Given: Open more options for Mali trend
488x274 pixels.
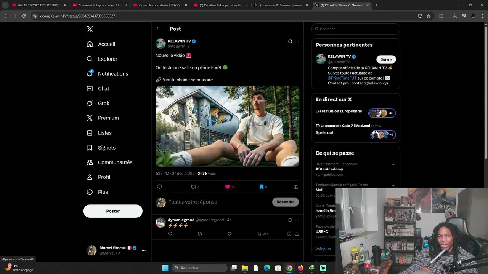Looking at the screenshot, I should coord(393,186).
